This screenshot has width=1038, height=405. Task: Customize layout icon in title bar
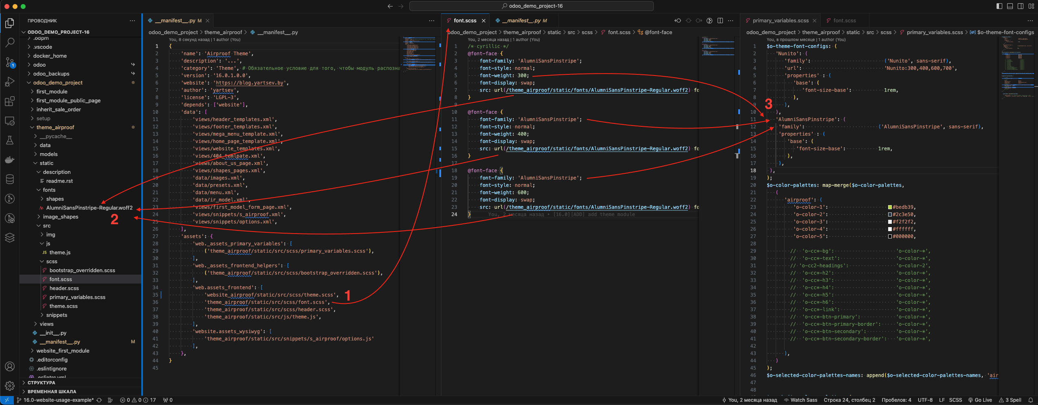[x=1031, y=6]
